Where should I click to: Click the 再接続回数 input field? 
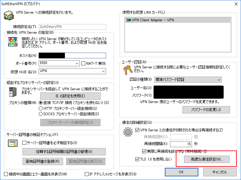pyautogui.click(x=181, y=137)
